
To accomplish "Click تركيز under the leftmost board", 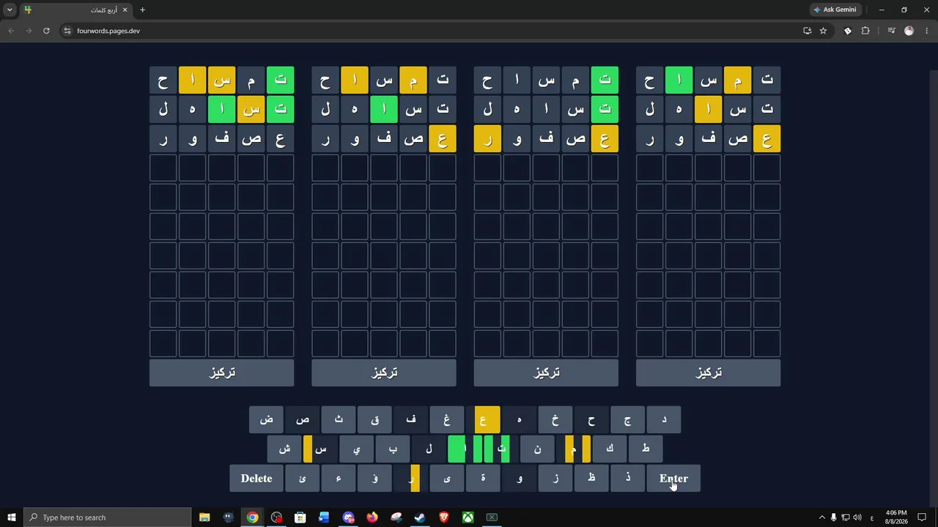I will 221,373.
